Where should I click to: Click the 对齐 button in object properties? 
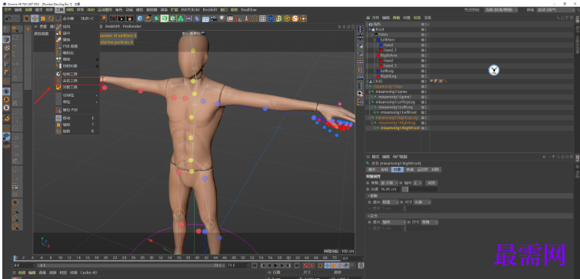[x=432, y=183]
